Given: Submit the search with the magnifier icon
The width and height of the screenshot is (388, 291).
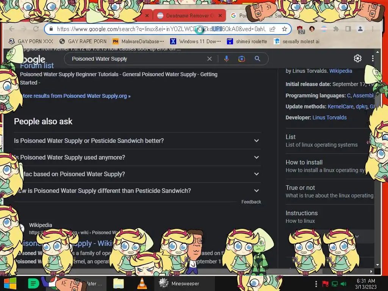Looking at the screenshot, I should [x=257, y=59].
